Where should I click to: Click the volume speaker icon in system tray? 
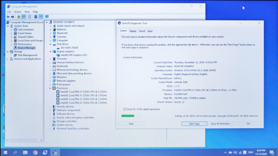point(235,153)
